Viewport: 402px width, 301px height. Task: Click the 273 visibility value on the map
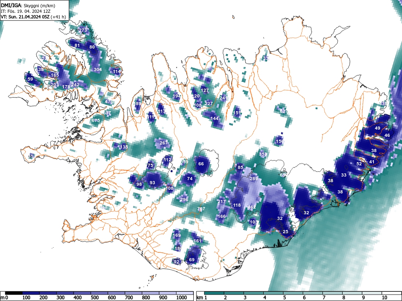pos(83,30)
